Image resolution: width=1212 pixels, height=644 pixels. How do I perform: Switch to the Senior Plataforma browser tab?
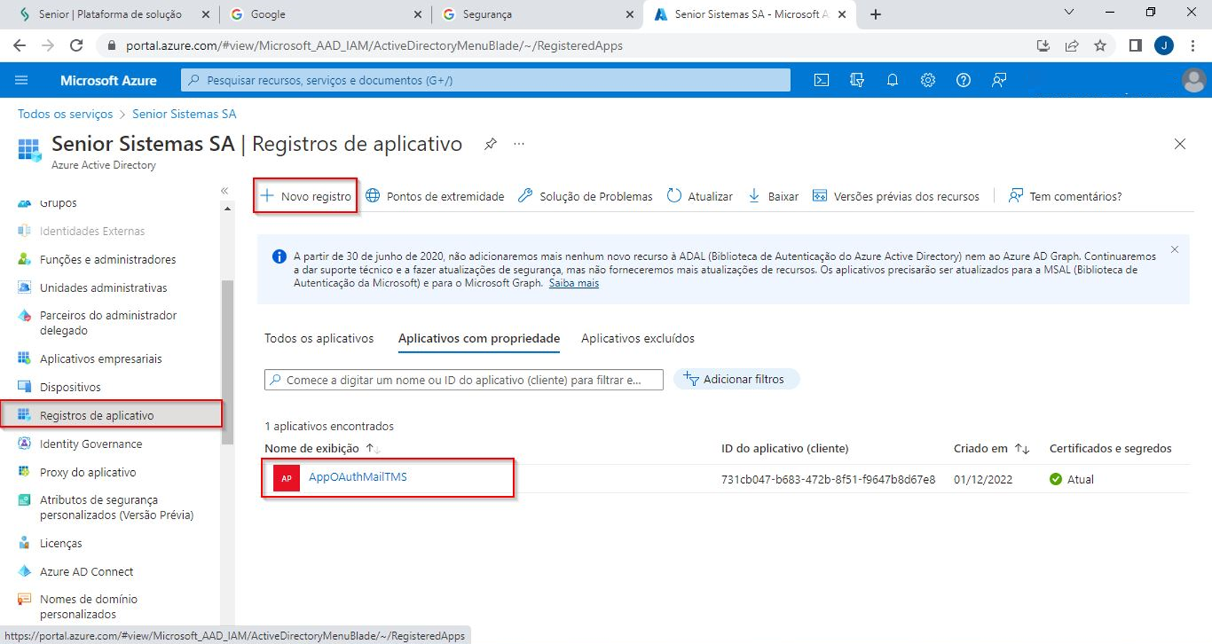tap(110, 14)
